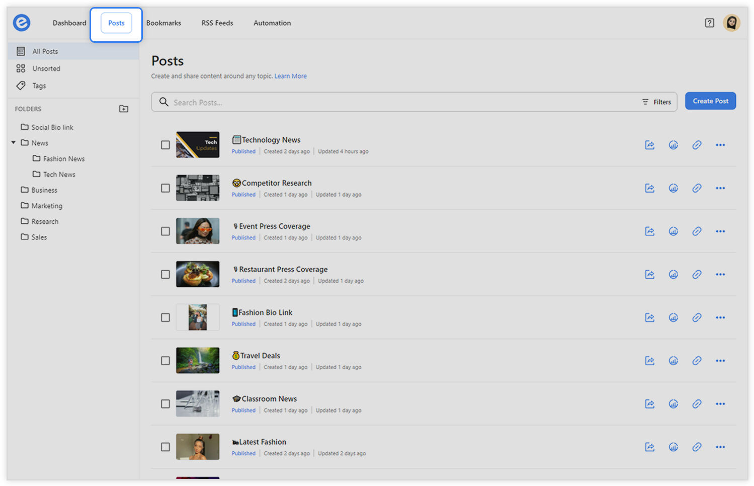The height and width of the screenshot is (486, 754).
Task: Open the Business folder
Action: (x=39, y=190)
